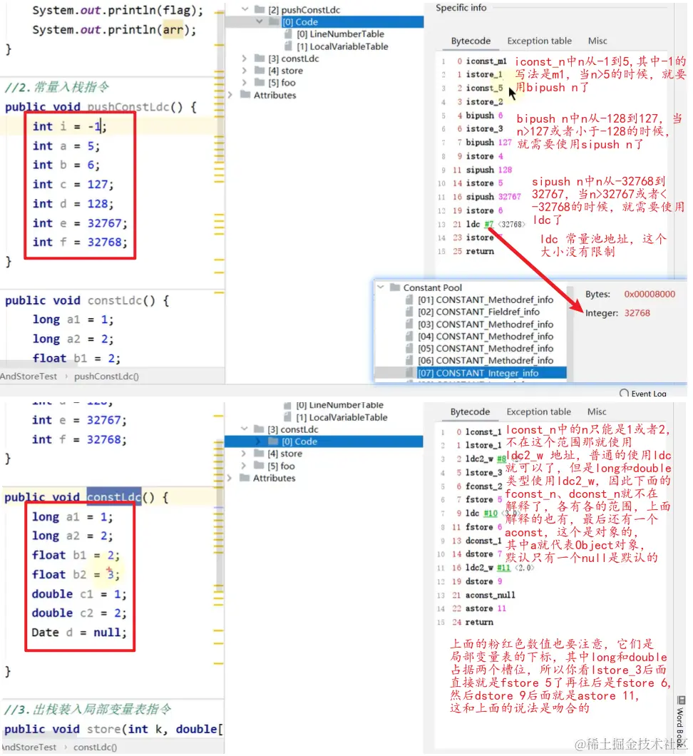Click the Attributes folder icon in top tree

245,94
